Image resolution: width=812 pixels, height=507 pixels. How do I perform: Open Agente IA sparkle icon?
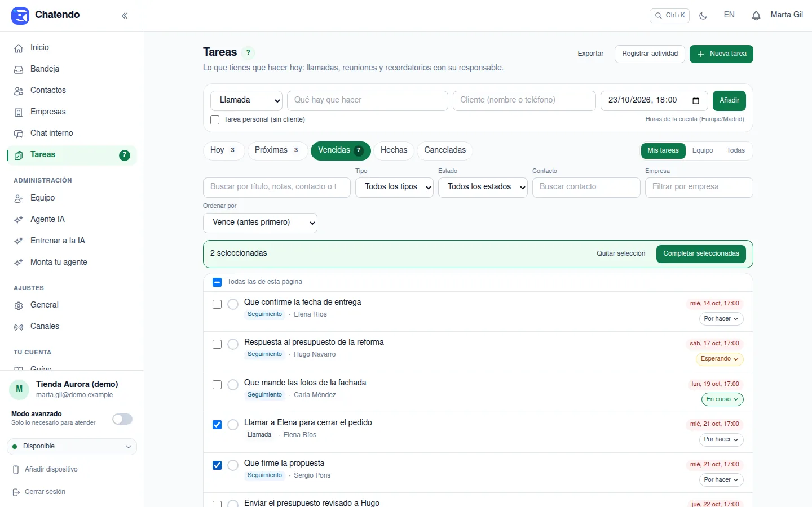coord(19,220)
